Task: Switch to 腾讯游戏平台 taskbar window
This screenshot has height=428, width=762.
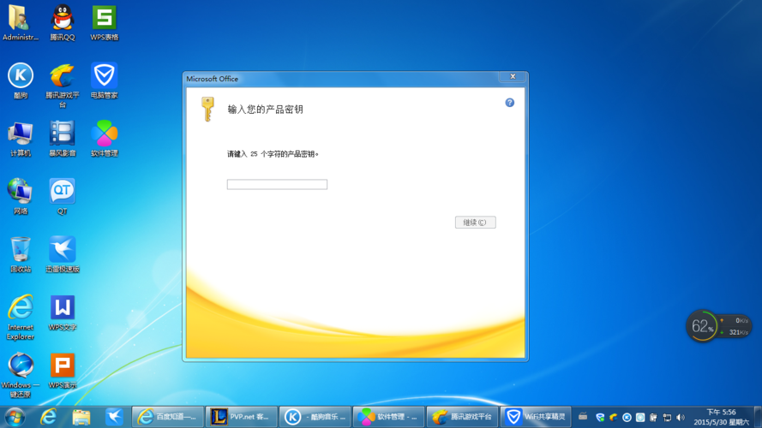Action: point(462,417)
